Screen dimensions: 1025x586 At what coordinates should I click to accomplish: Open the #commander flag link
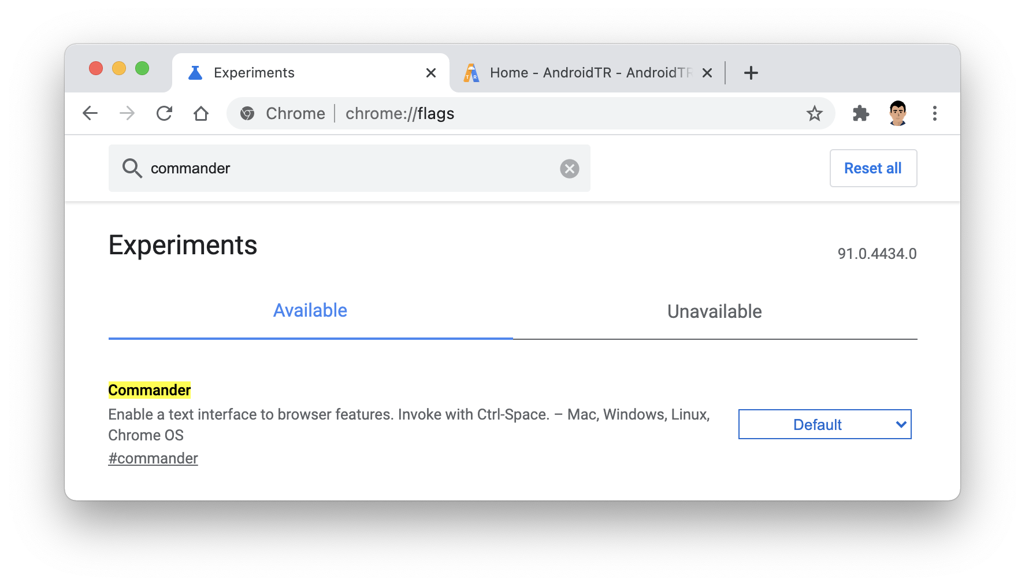tap(153, 458)
